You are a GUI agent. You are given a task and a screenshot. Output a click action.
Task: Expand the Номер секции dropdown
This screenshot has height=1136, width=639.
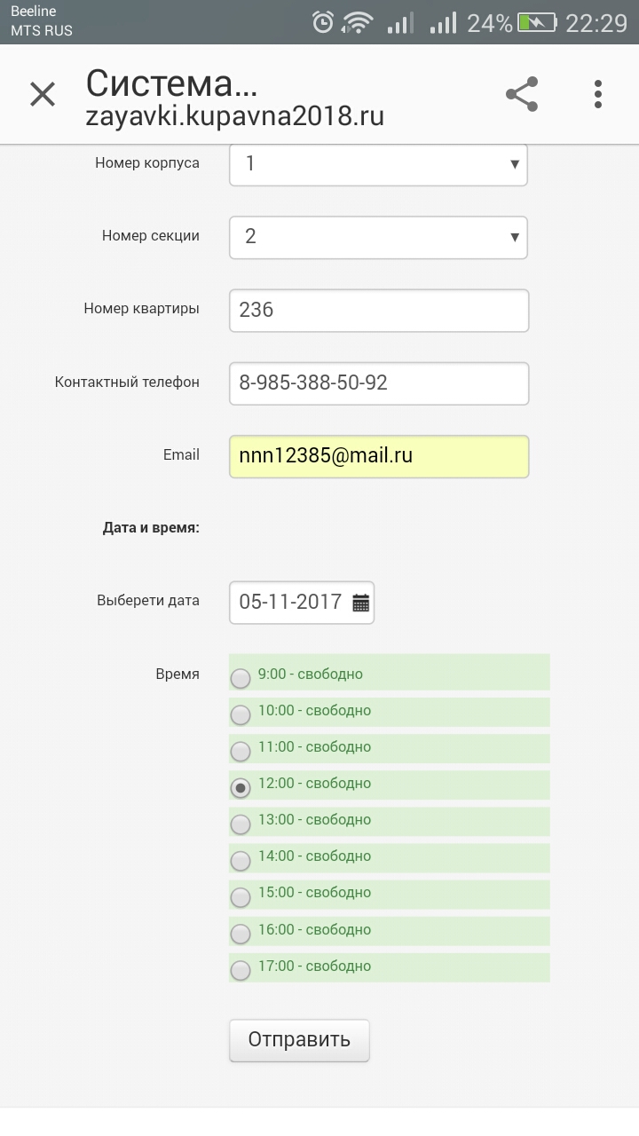[x=378, y=237]
